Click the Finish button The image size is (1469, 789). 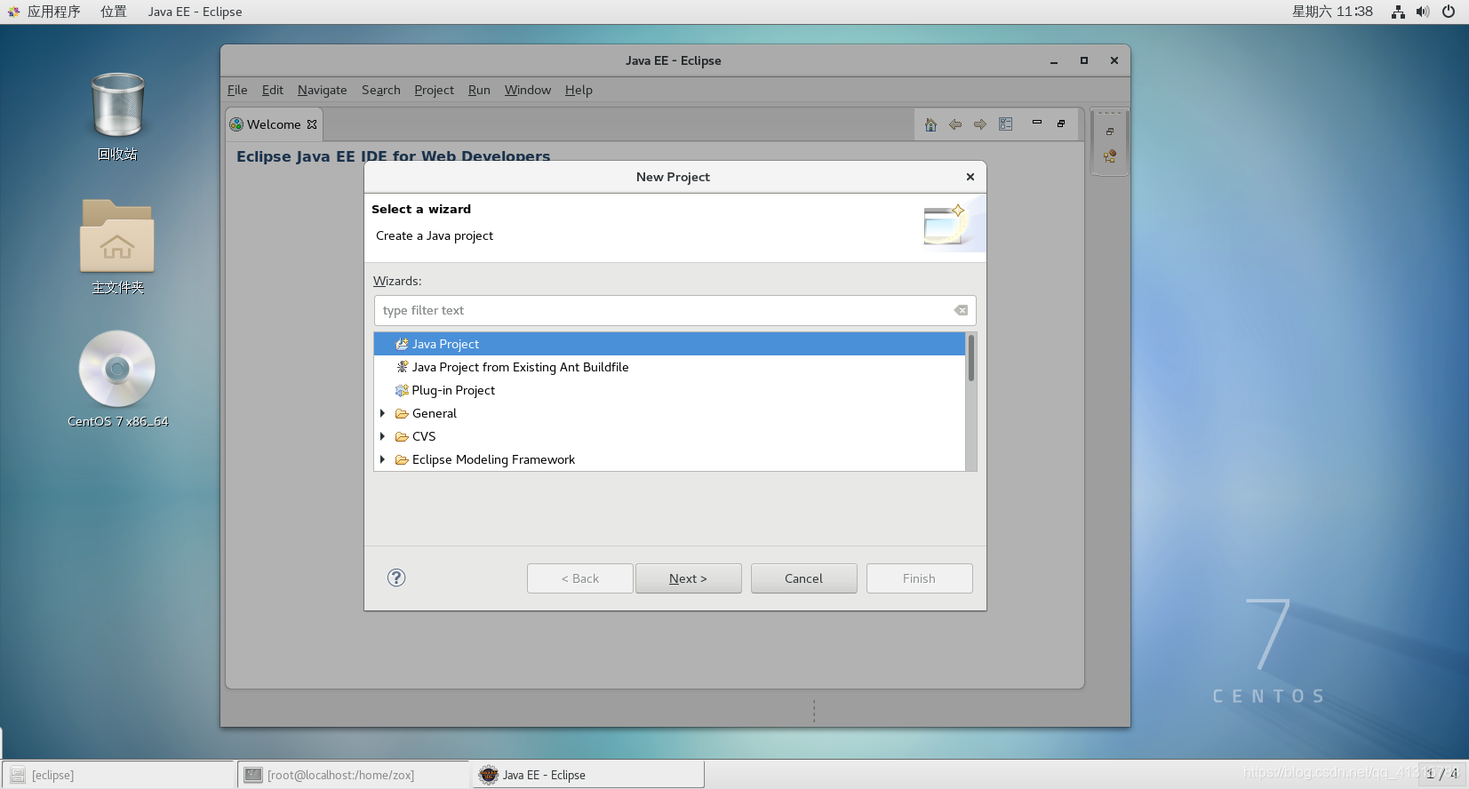pyautogui.click(x=919, y=578)
